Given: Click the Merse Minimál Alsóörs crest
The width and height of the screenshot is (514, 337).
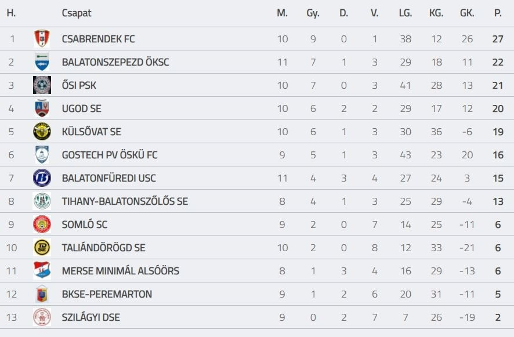Looking at the screenshot, I should [x=42, y=271].
